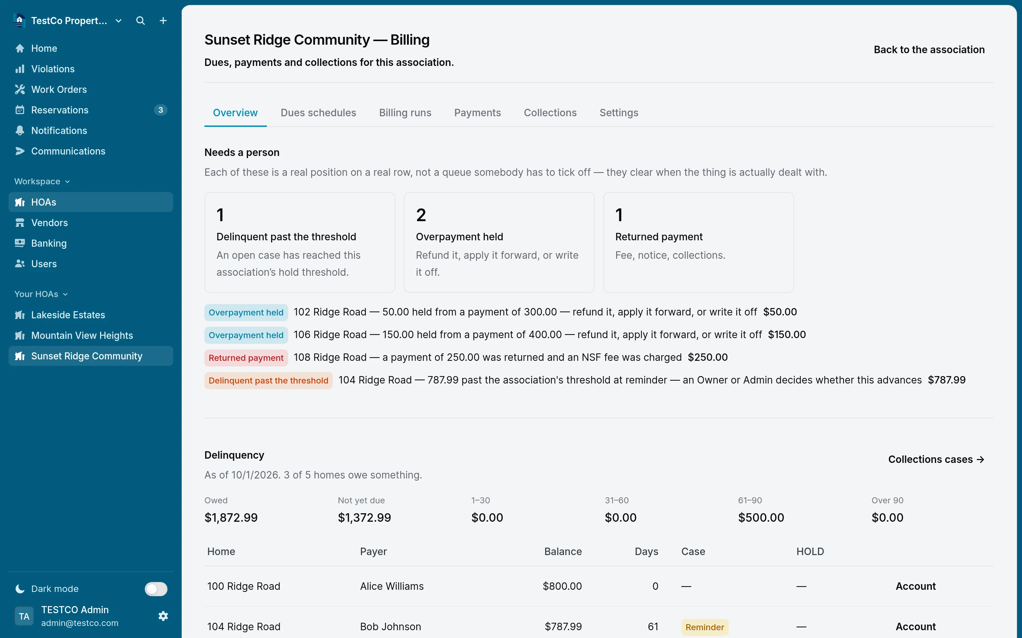Click the HOAs building icon
This screenshot has height=638, width=1022.
[20, 202]
